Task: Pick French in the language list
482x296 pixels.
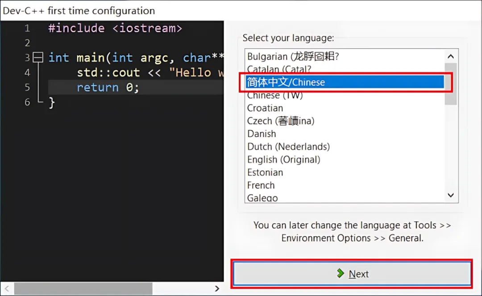Action: click(x=345, y=186)
